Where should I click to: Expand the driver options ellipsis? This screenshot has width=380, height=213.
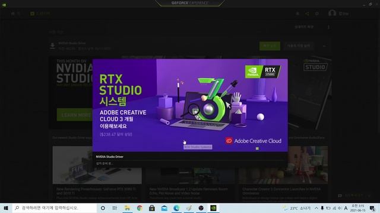[x=324, y=46]
